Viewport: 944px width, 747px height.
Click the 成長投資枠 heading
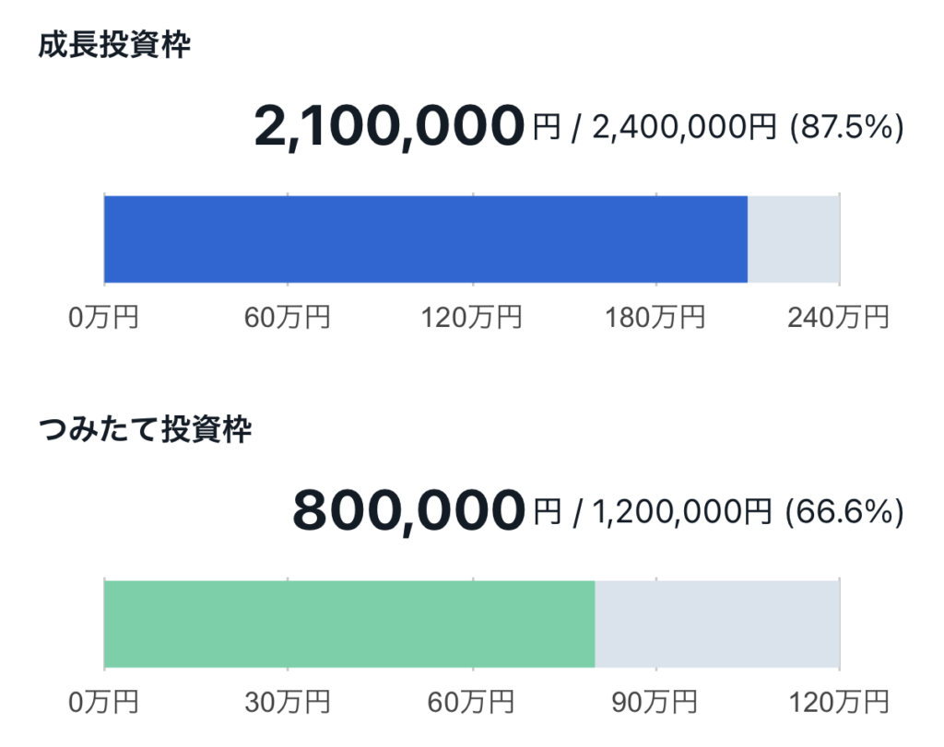coord(114,45)
